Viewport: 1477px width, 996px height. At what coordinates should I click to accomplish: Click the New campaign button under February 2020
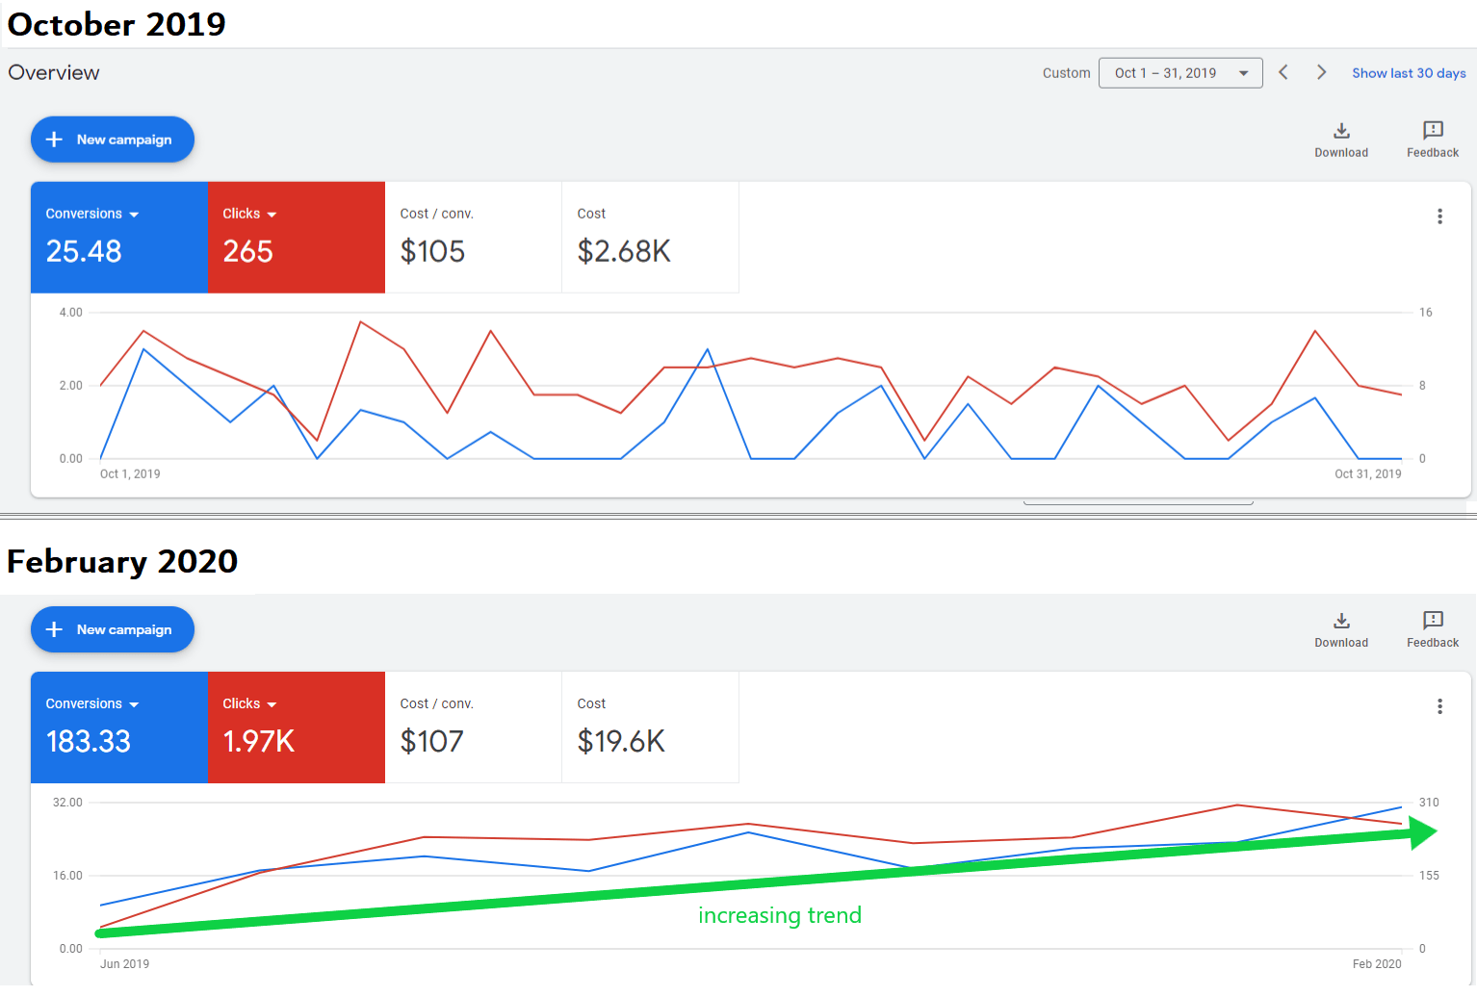(x=113, y=629)
